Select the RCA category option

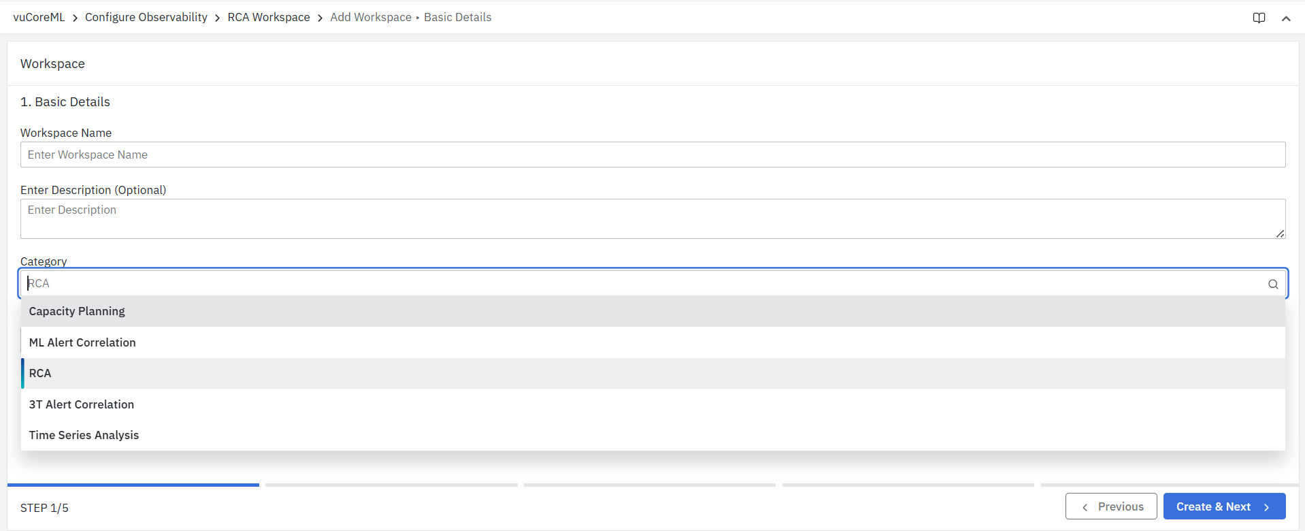[40, 373]
